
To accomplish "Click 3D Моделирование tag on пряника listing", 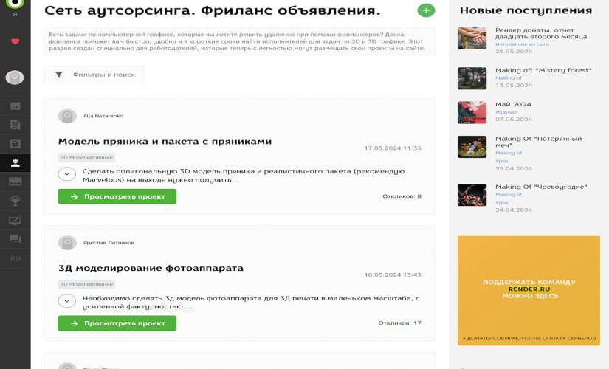I will tap(86, 157).
